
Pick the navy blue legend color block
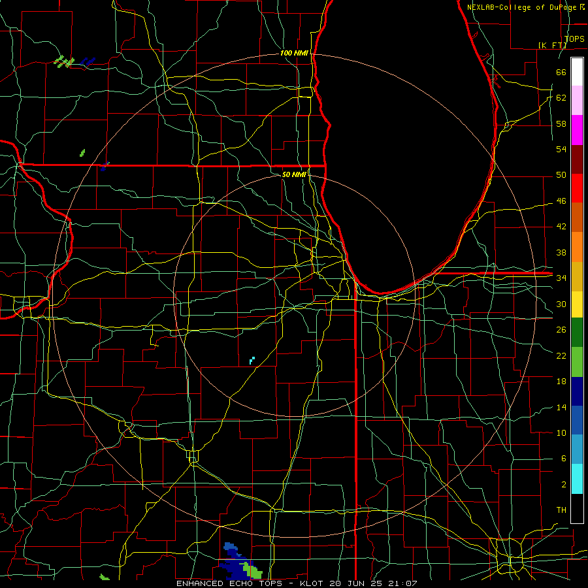point(577,391)
